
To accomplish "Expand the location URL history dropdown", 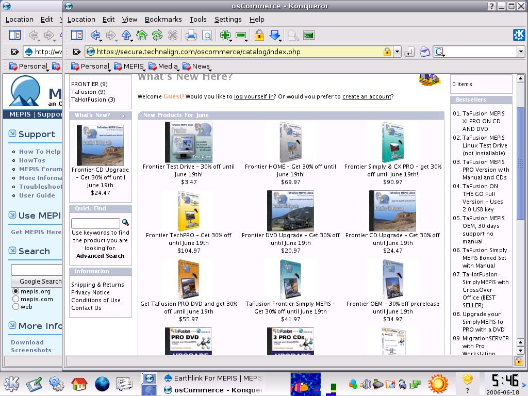I will click(x=398, y=52).
